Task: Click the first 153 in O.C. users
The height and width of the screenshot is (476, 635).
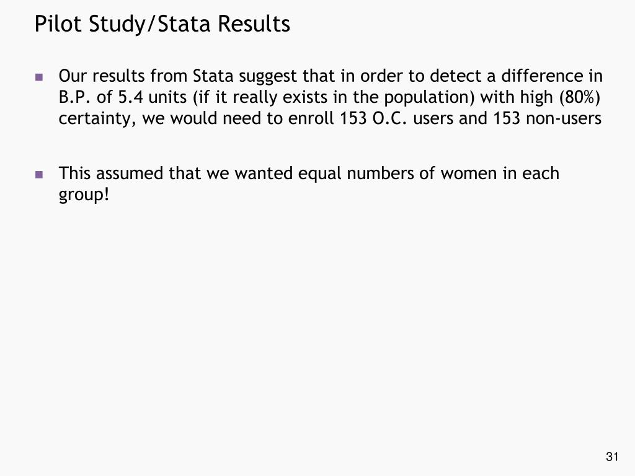Action: pyautogui.click(x=353, y=118)
